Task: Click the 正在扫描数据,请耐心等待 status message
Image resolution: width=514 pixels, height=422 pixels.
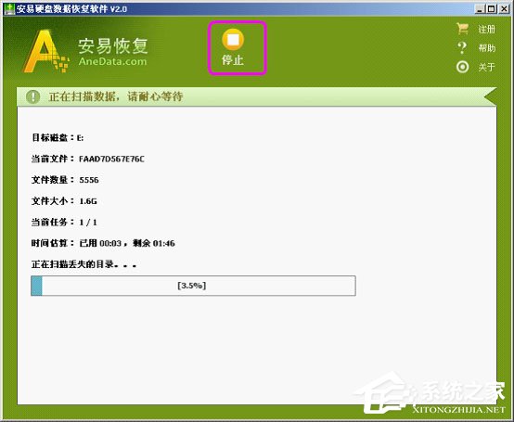Action: 116,96
